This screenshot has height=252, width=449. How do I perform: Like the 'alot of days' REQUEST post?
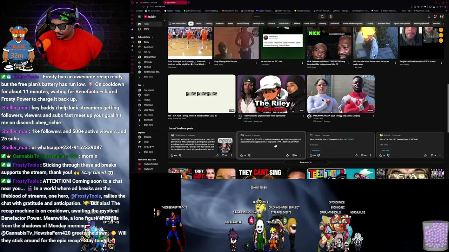(242, 155)
